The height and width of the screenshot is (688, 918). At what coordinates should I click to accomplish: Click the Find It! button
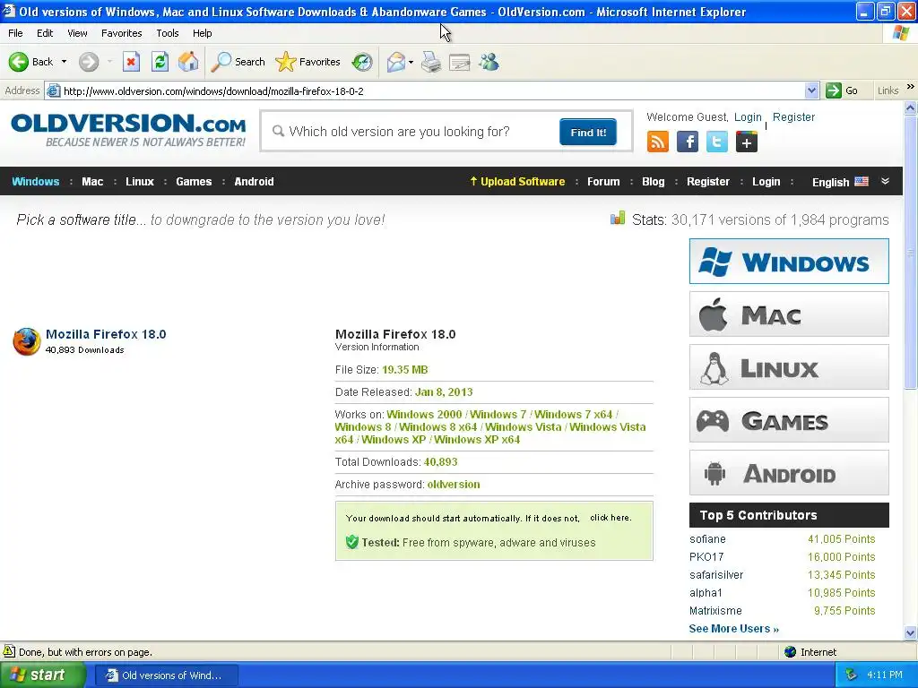pos(588,133)
